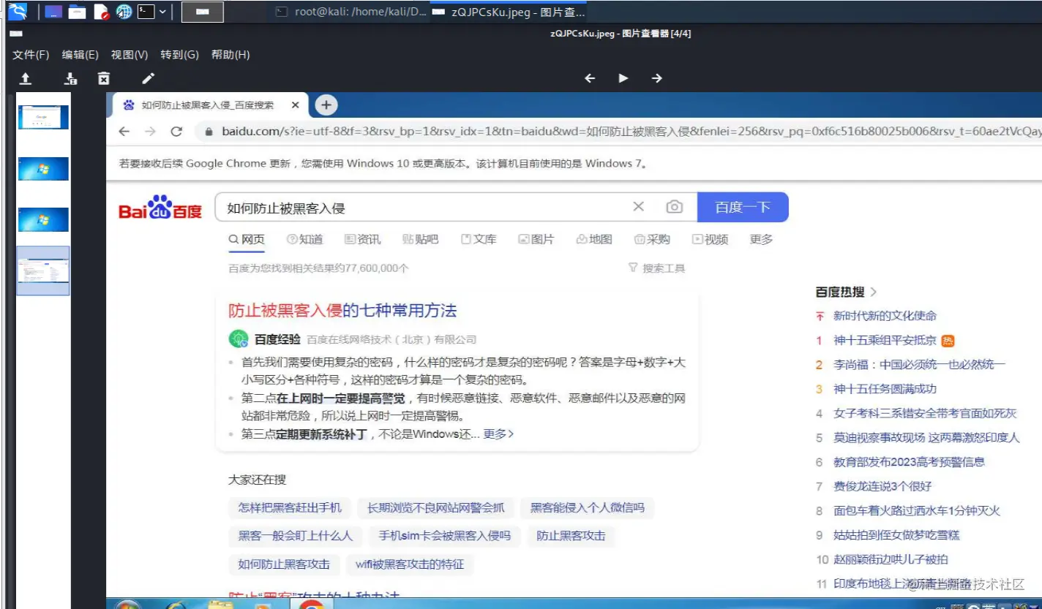Open the 转到(G) menu
Screen dimensions: 1042x609
tap(180, 55)
